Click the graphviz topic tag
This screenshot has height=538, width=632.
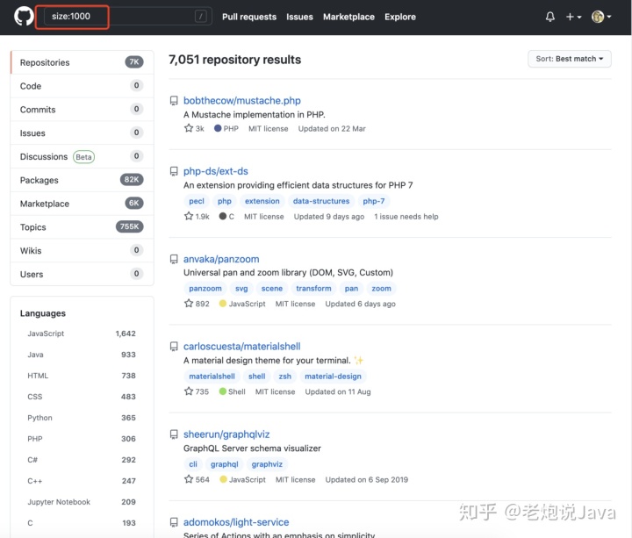267,464
